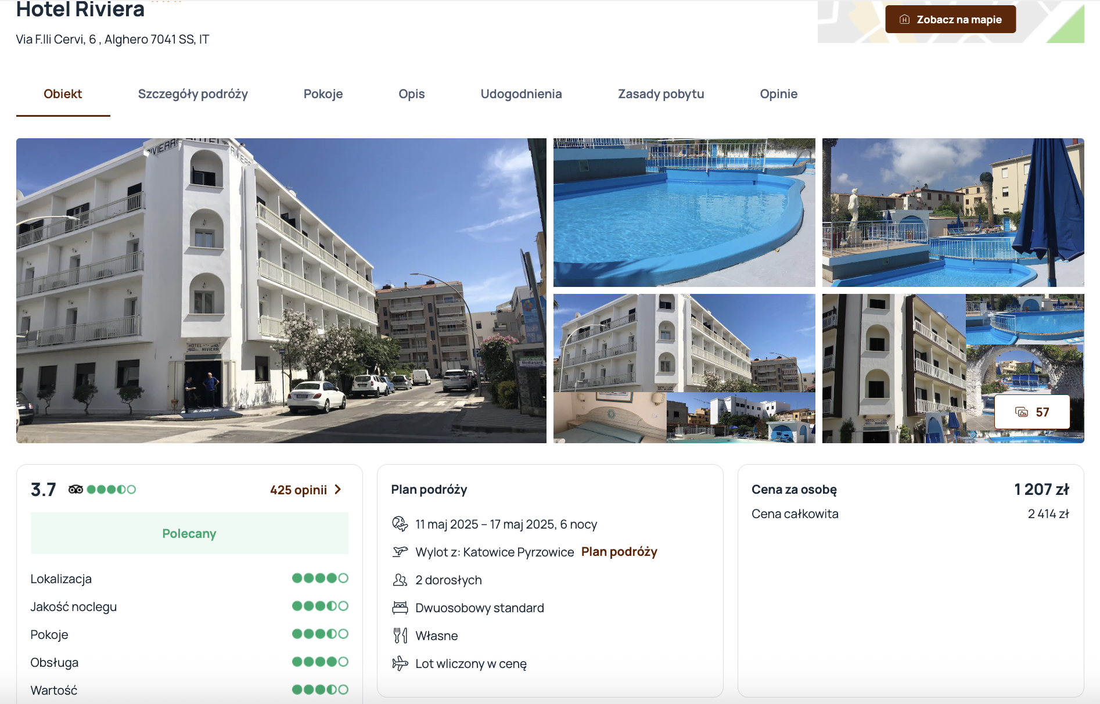This screenshot has width=1100, height=704.
Task: Click the Lokalizacja rating circles
Action: pyautogui.click(x=320, y=578)
